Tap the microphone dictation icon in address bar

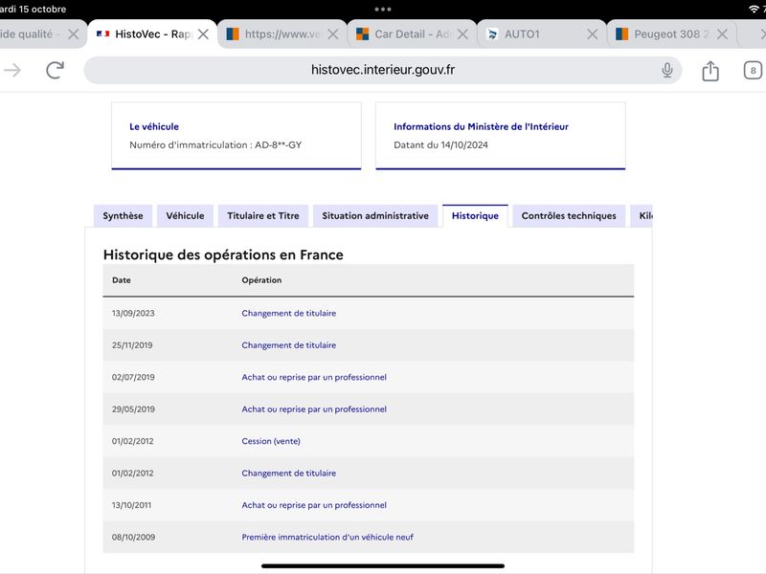pyautogui.click(x=666, y=70)
